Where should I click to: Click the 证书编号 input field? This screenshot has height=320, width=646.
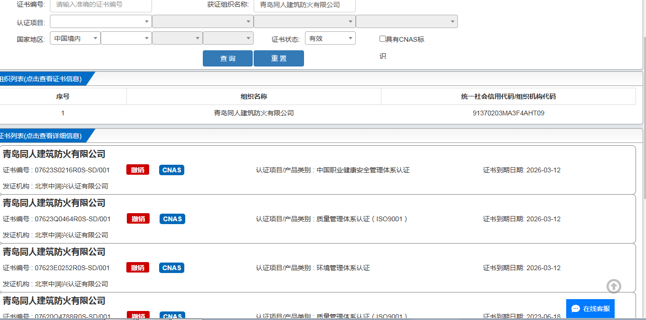[x=101, y=5]
